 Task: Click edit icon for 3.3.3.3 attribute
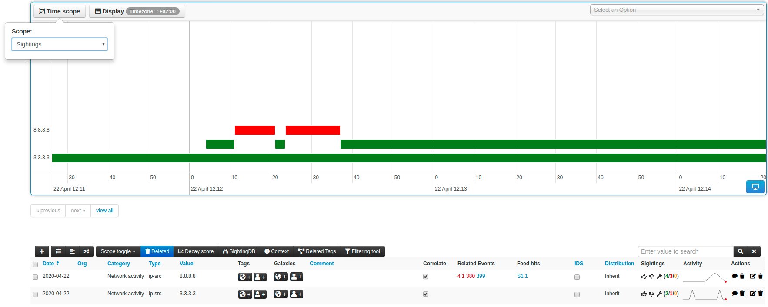pos(753,294)
